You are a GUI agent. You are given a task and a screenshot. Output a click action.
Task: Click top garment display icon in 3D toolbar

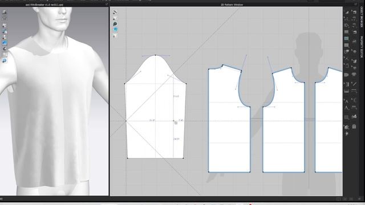(x=4, y=13)
